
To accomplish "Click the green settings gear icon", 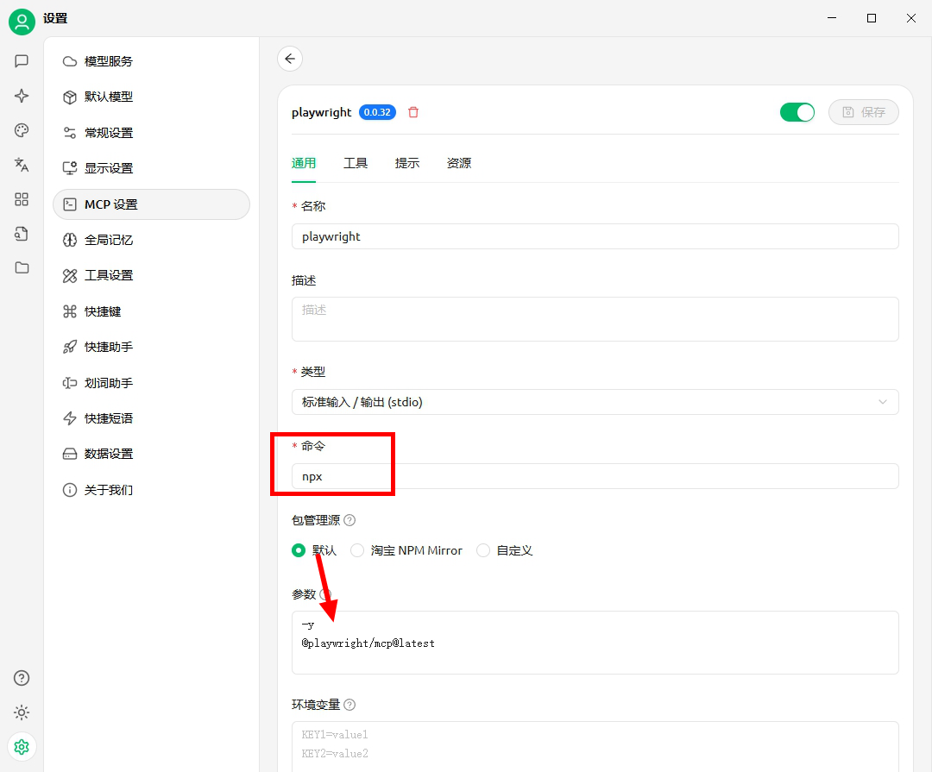I will click(22, 747).
